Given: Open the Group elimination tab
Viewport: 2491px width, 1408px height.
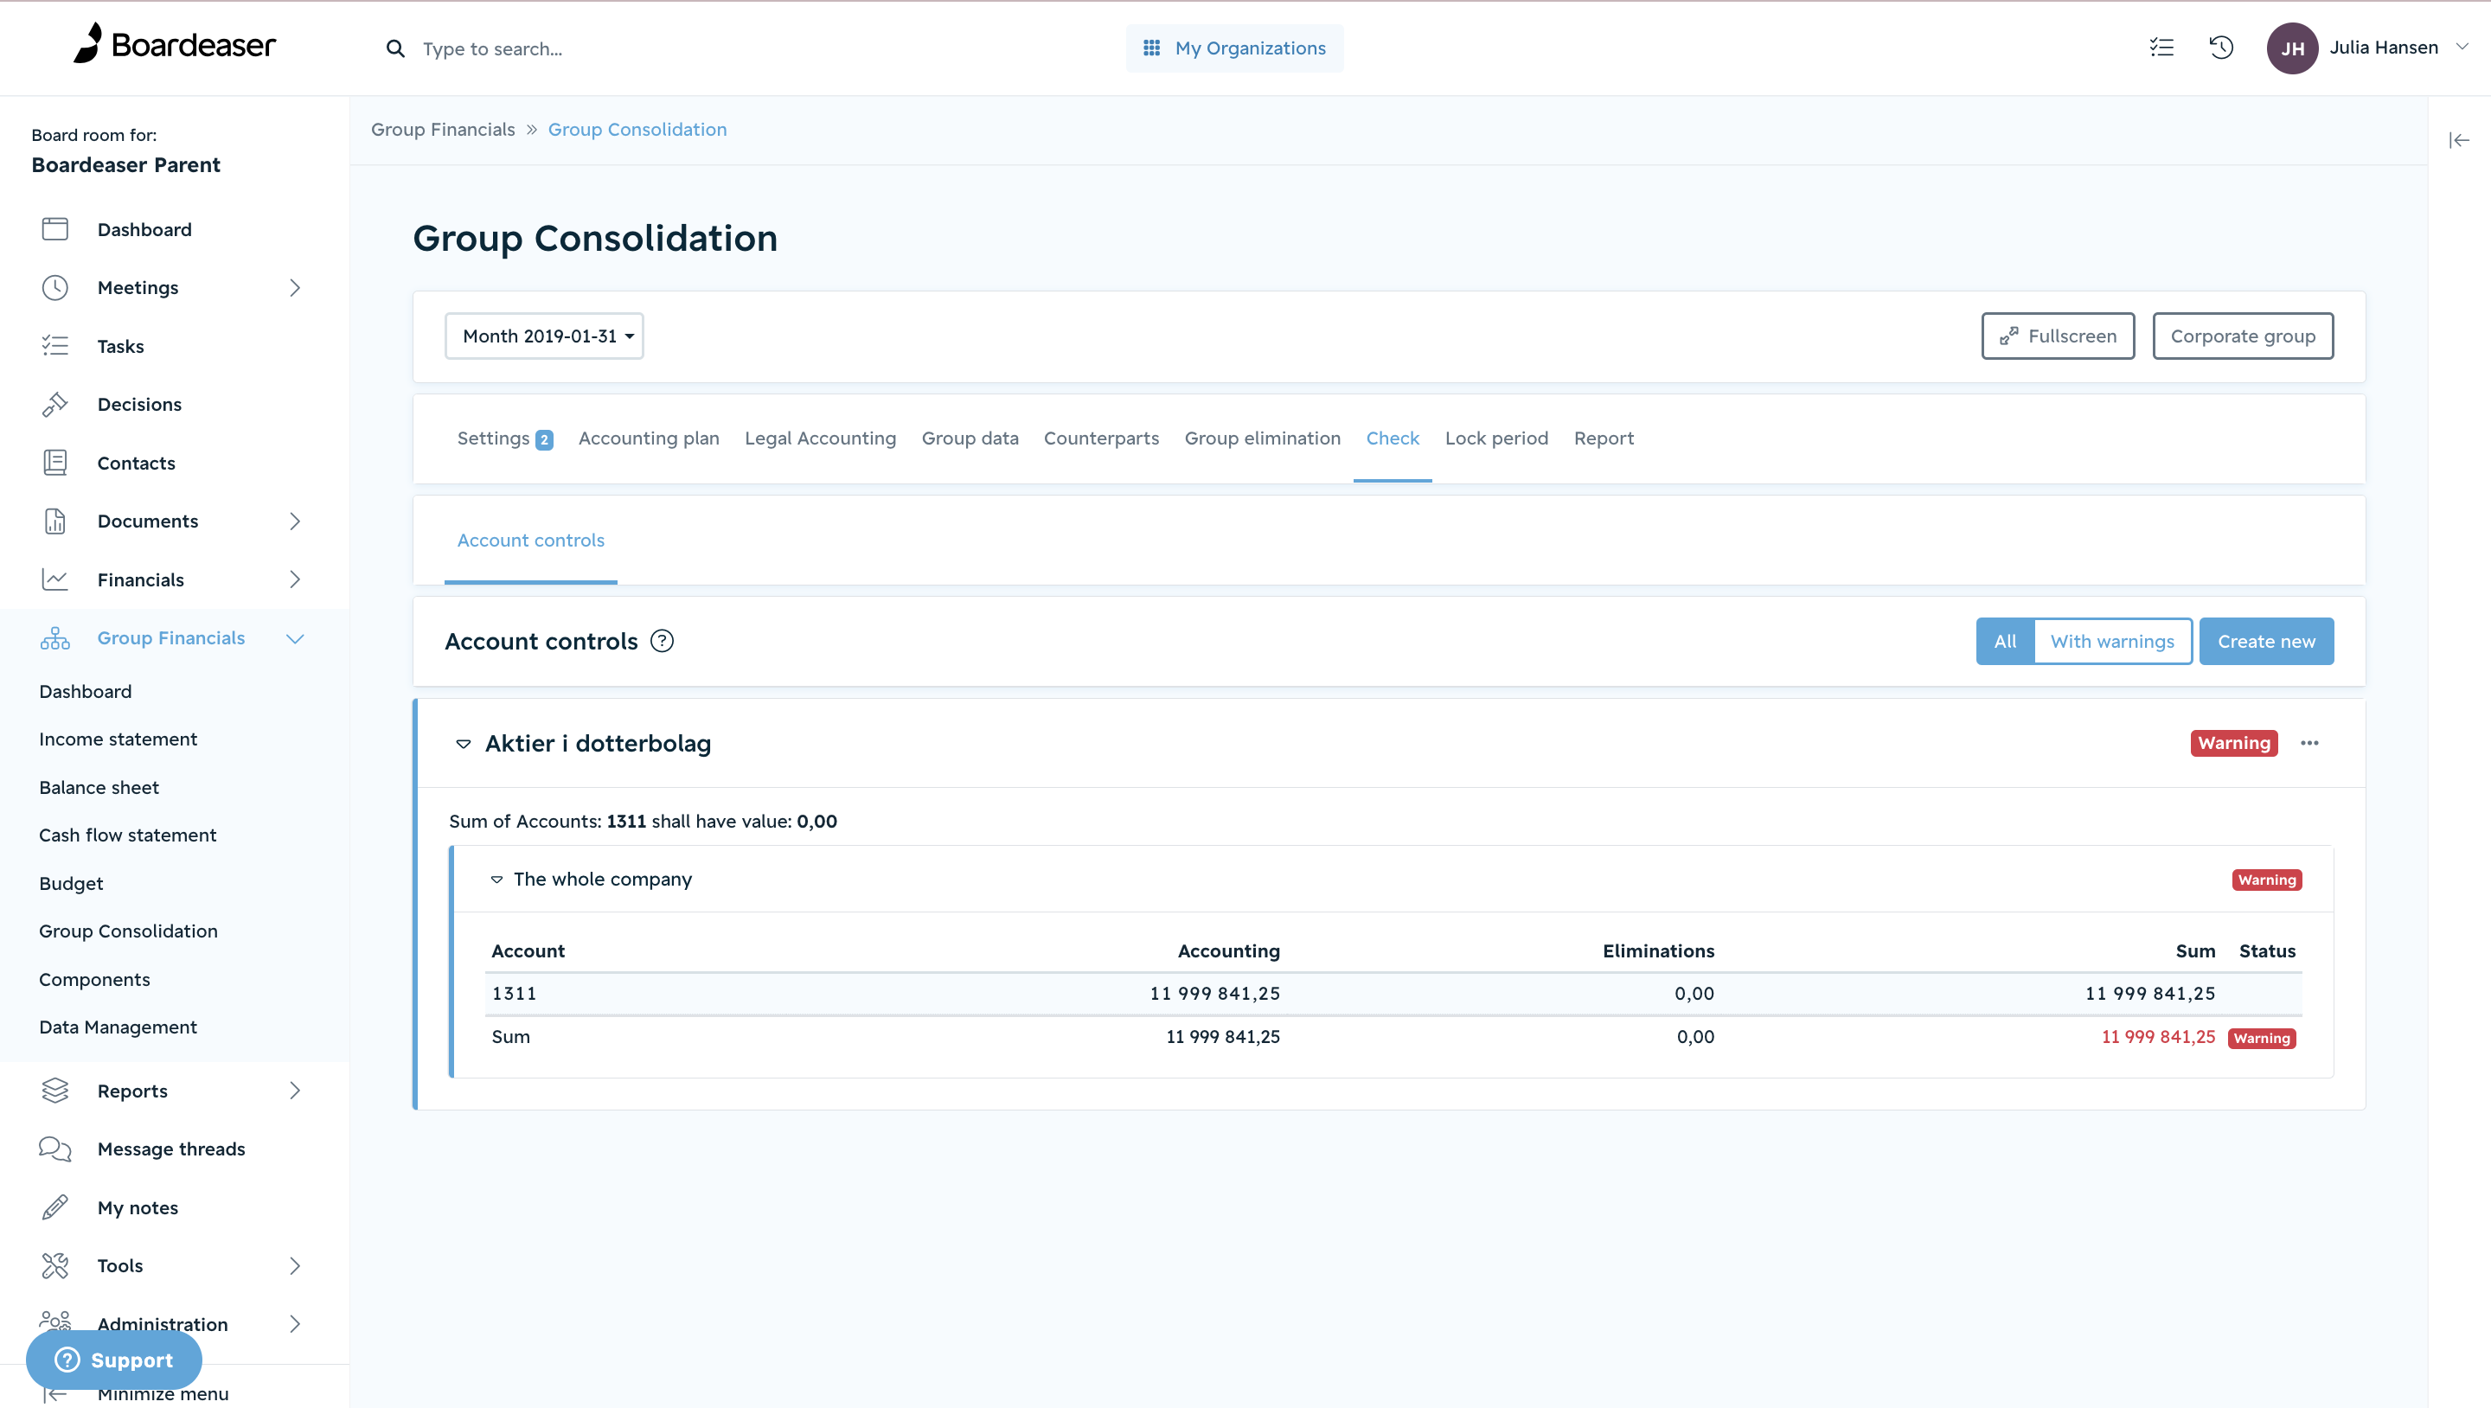Looking at the screenshot, I should tap(1263, 438).
